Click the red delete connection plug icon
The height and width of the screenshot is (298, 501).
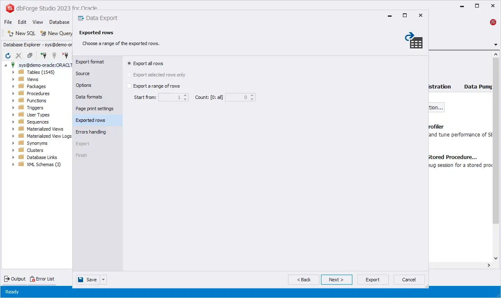[65, 55]
